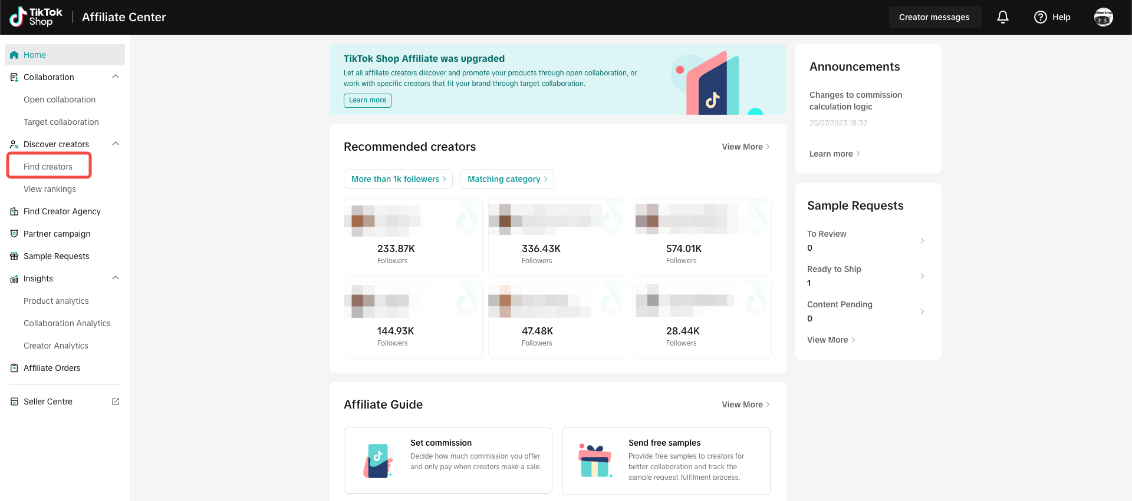Open the More than 1k followers filter

(x=398, y=179)
